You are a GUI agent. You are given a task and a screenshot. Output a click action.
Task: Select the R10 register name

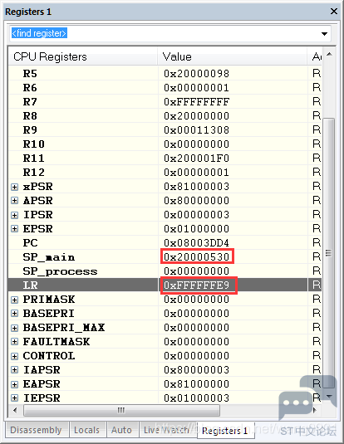click(34, 144)
